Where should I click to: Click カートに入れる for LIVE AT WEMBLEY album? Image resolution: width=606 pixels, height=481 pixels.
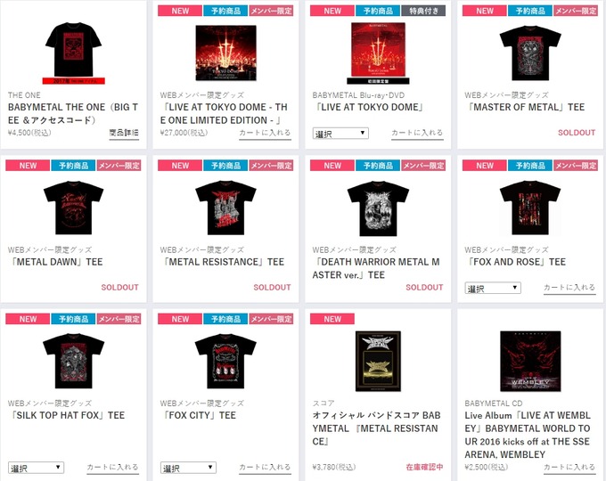569,468
